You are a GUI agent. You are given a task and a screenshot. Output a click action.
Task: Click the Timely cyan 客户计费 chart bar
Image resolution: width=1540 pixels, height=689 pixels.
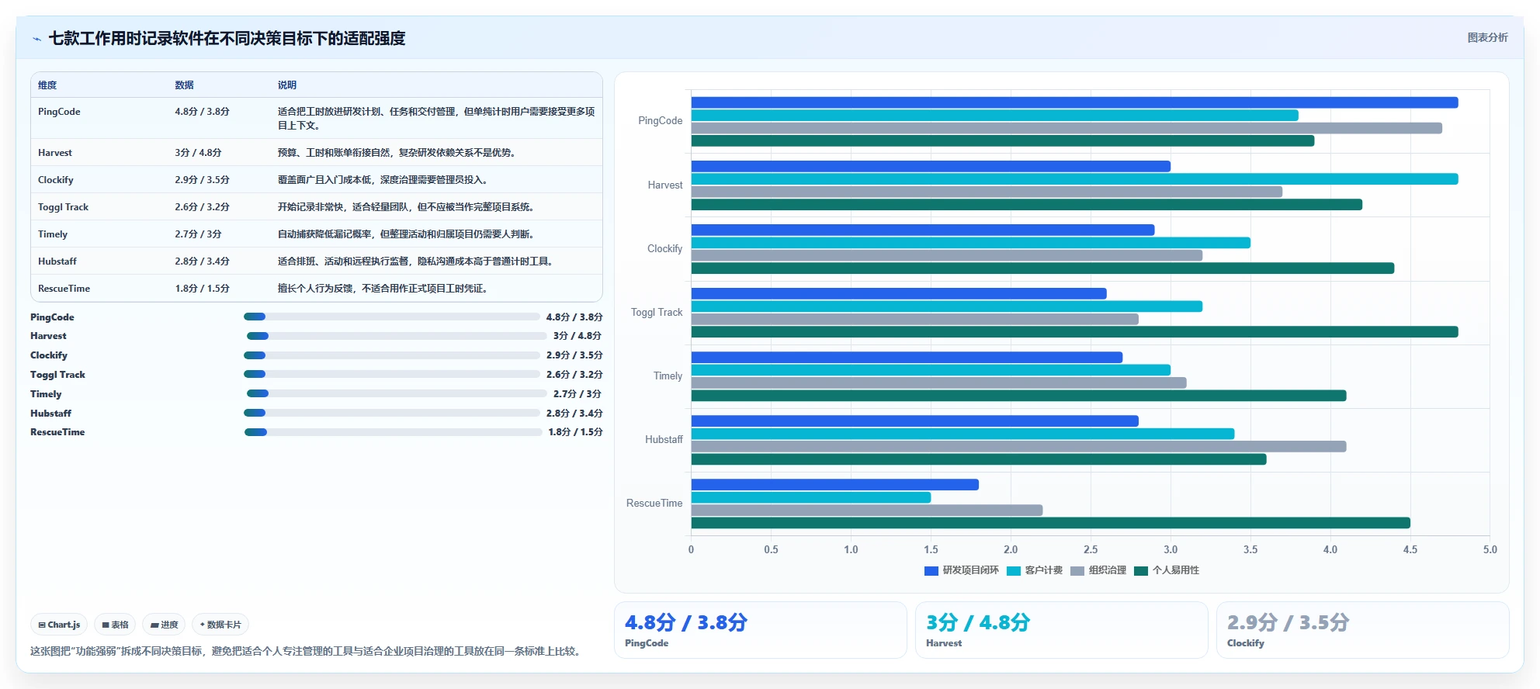(931, 370)
